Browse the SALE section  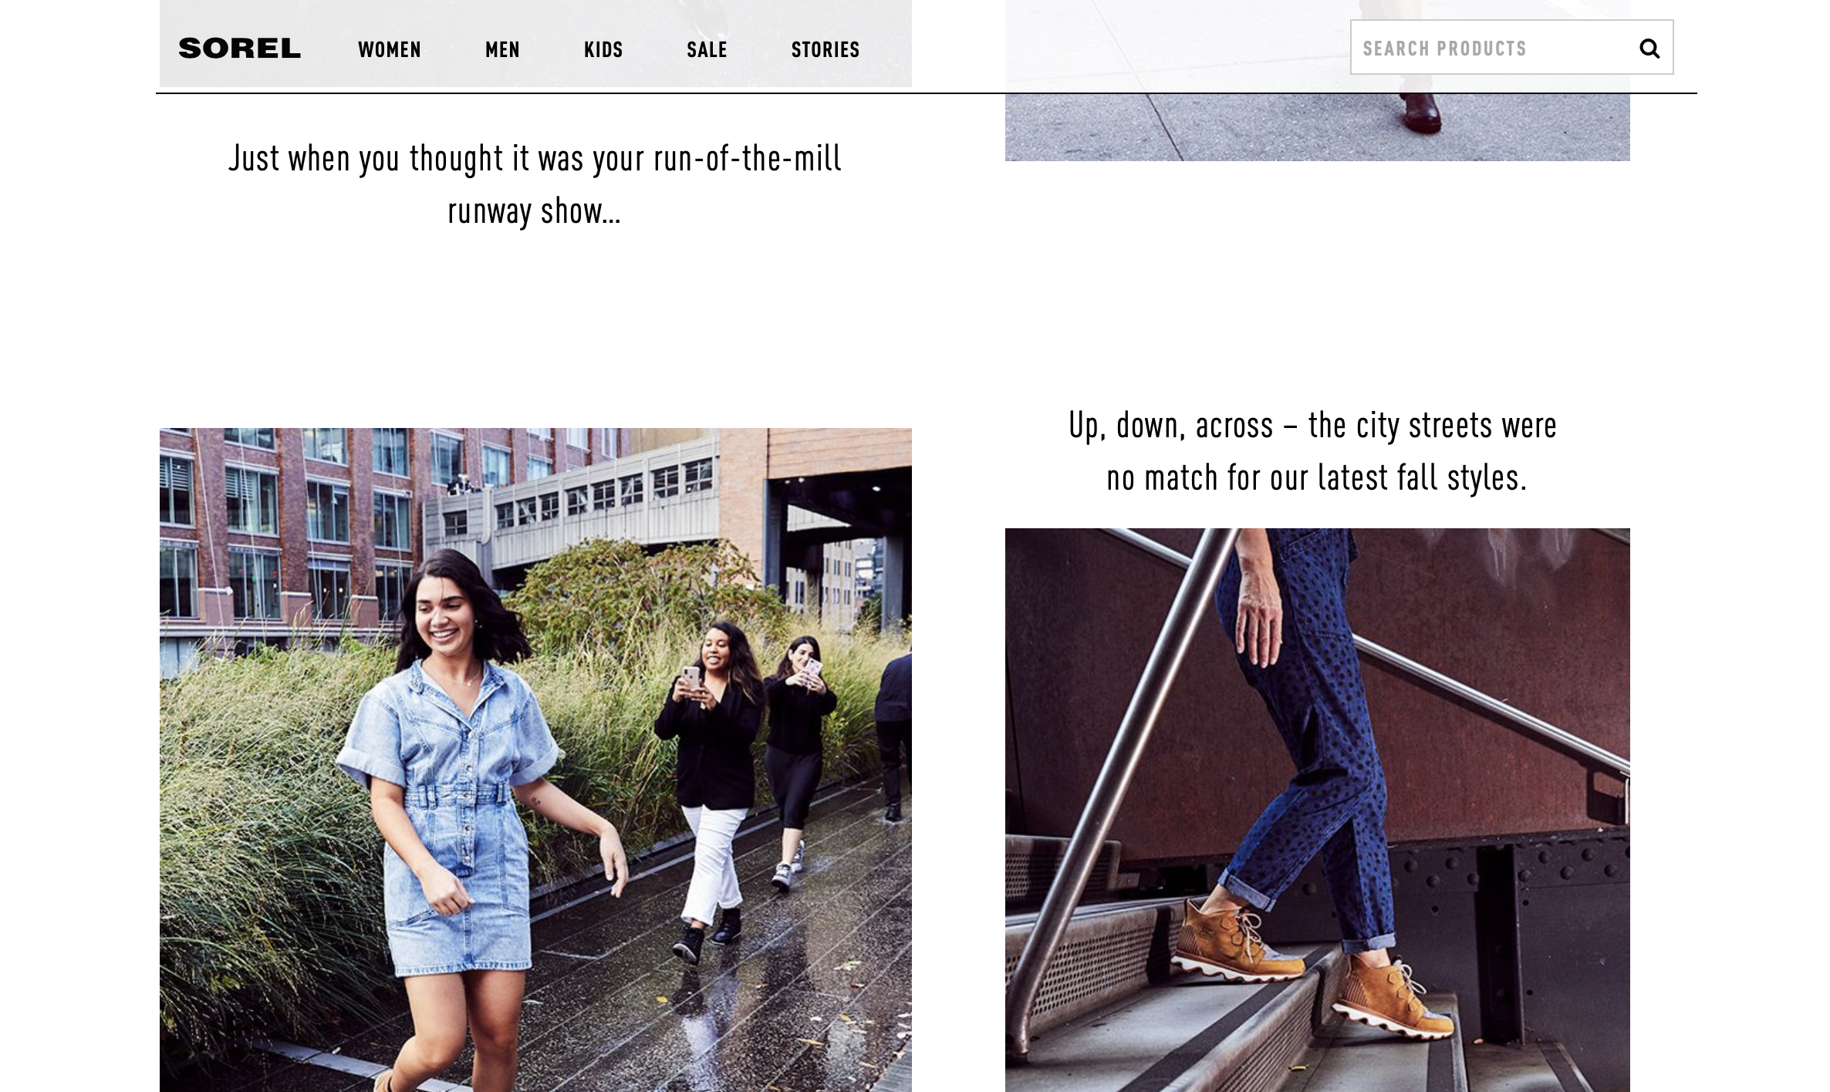pos(707,49)
